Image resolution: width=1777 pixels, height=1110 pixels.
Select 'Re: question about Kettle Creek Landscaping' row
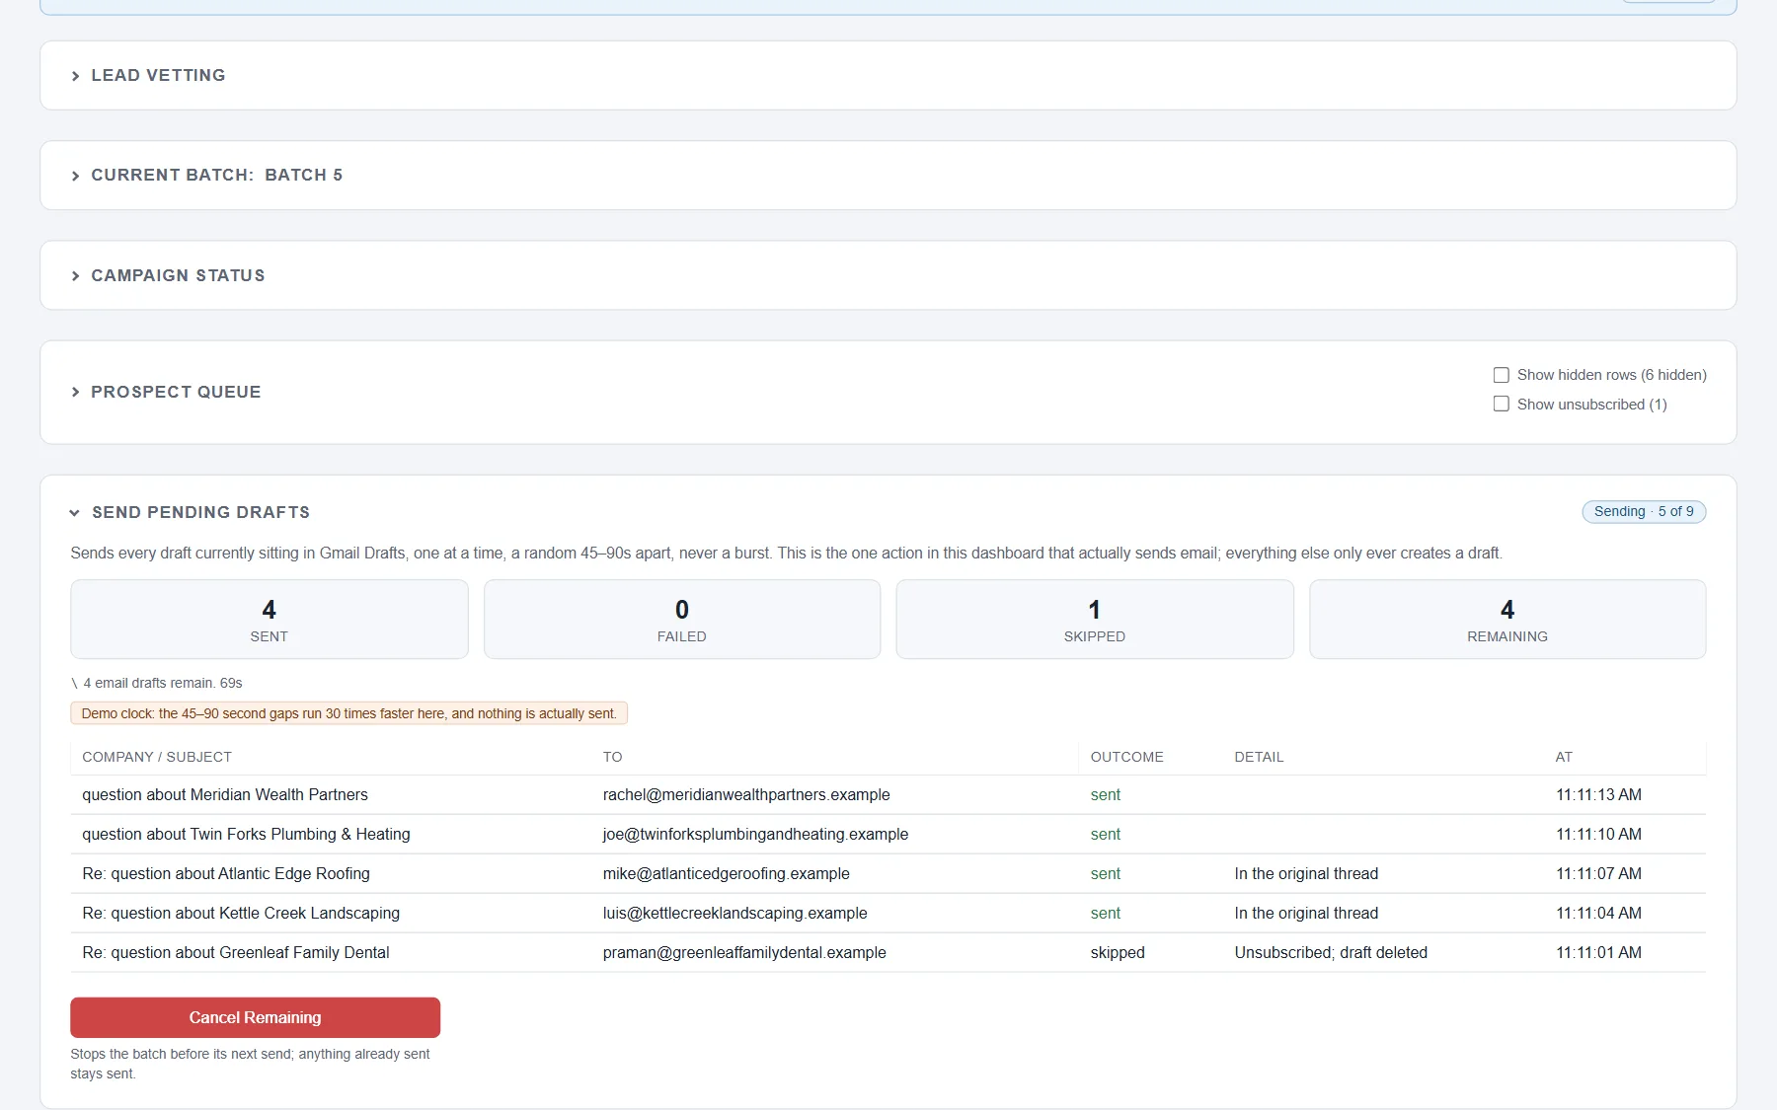pyautogui.click(x=888, y=913)
